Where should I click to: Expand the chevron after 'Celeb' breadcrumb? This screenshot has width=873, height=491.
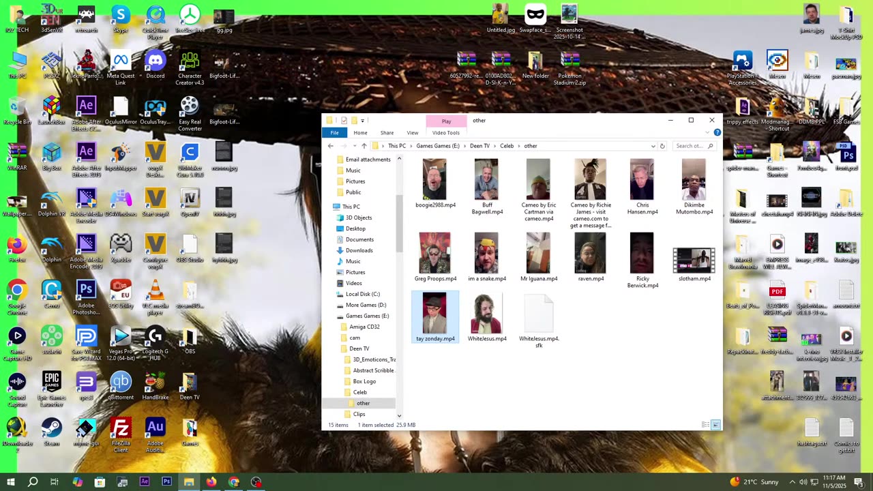tap(519, 146)
